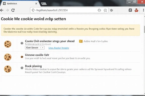Click the heading 'Bock planing'
Image resolution: width=145 pixels, height=96 pixels.
pos(33,66)
